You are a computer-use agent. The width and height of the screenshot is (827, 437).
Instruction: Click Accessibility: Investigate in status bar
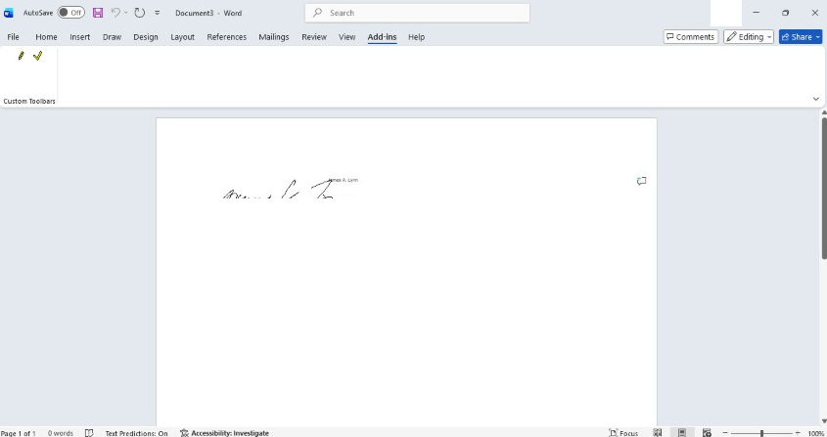[225, 433]
